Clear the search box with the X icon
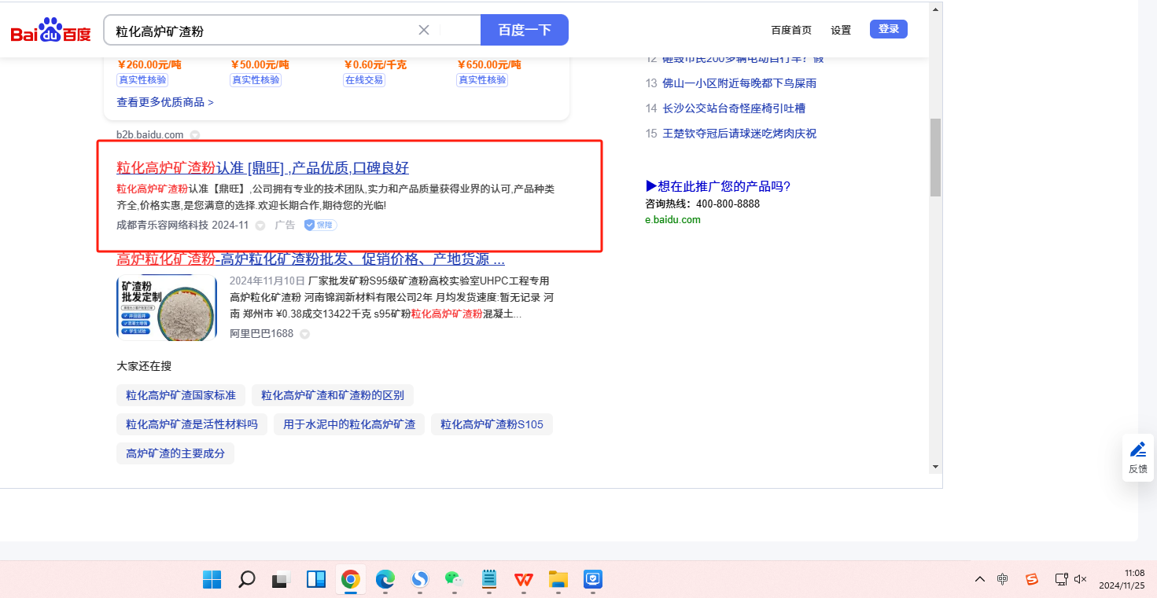Screen dimensions: 1157x598 (x=424, y=30)
